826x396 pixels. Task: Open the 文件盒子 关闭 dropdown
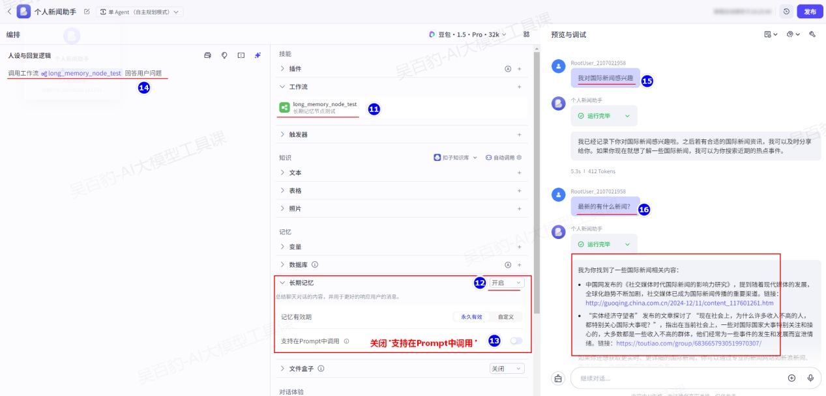click(507, 369)
